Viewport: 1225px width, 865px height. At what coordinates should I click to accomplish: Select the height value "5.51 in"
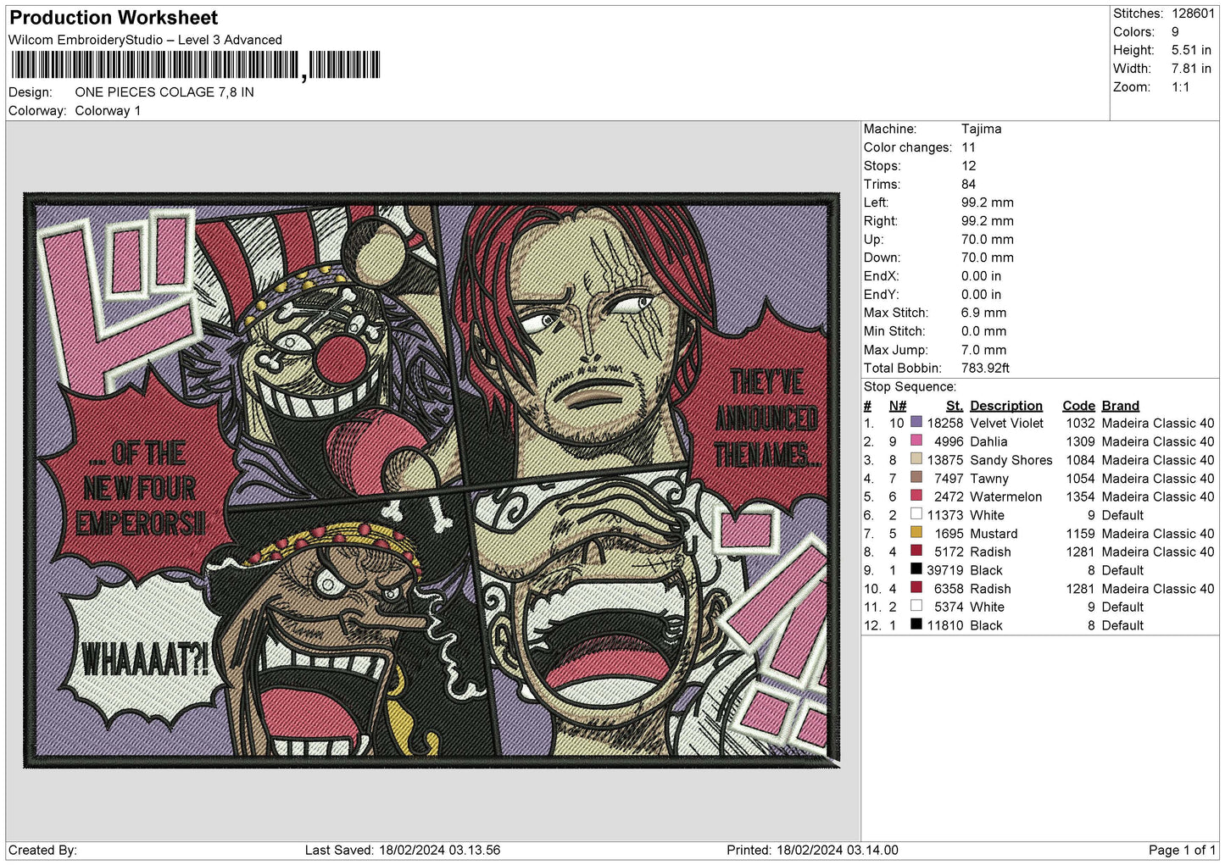[x=1191, y=50]
